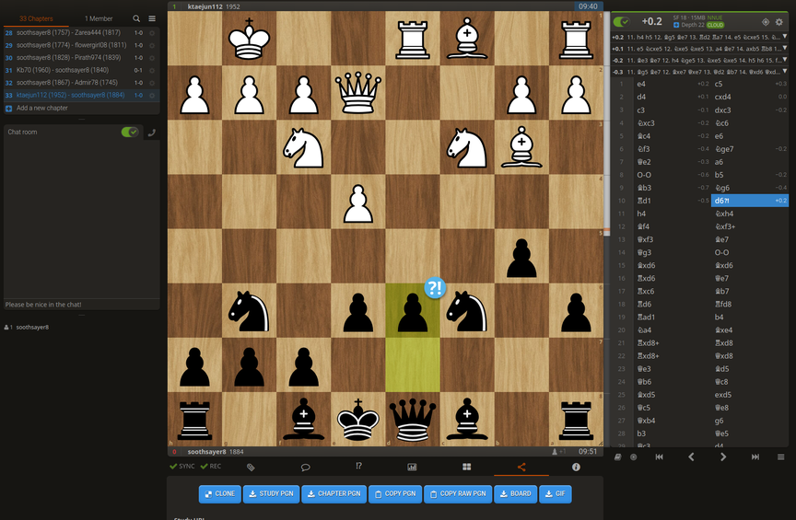Image resolution: width=796 pixels, height=520 pixels.
Task: Open engine settings gear icon
Action: point(779,22)
